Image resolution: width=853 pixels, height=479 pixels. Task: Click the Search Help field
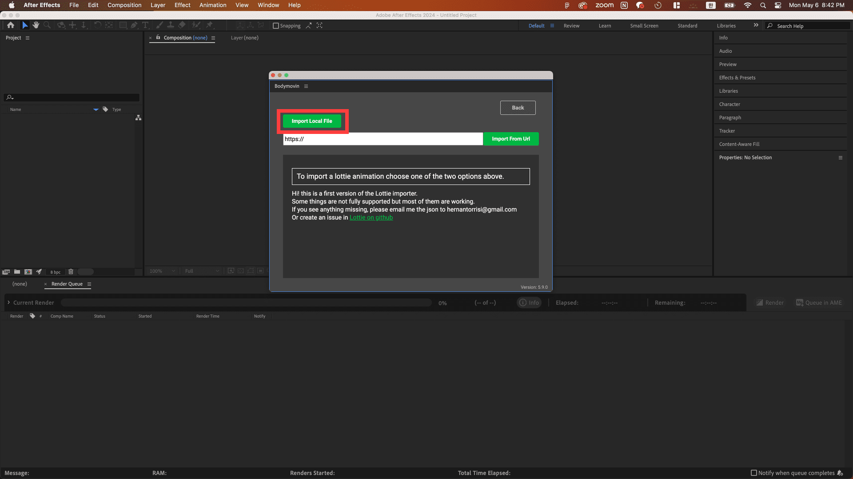pyautogui.click(x=807, y=26)
